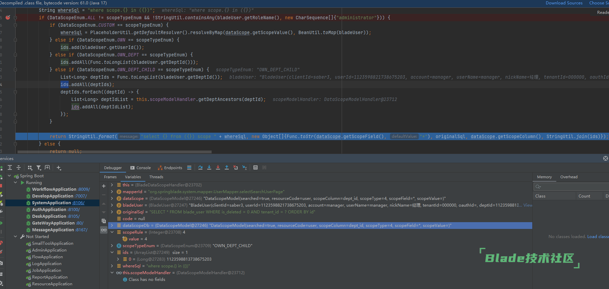Select the Frames tab
The width and height of the screenshot is (609, 289).
(110, 177)
